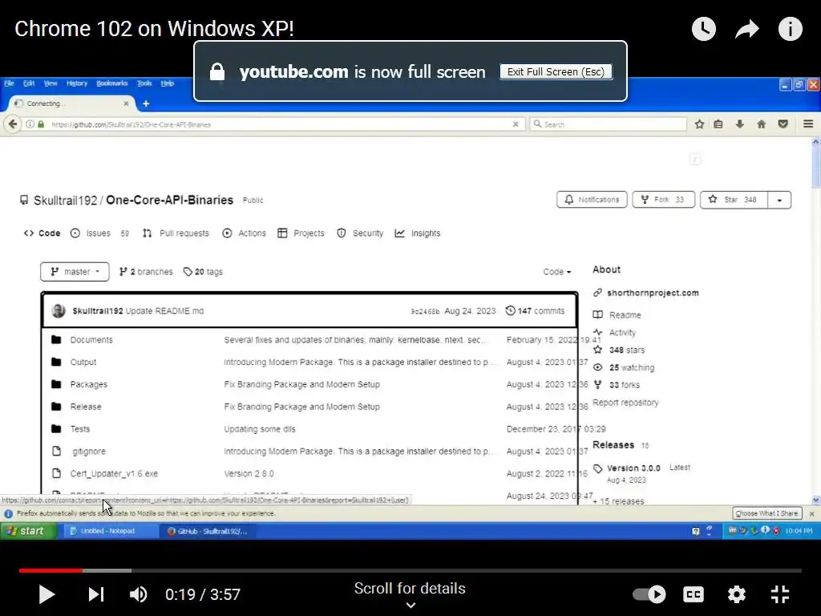View the 147 commits history

tap(535, 310)
